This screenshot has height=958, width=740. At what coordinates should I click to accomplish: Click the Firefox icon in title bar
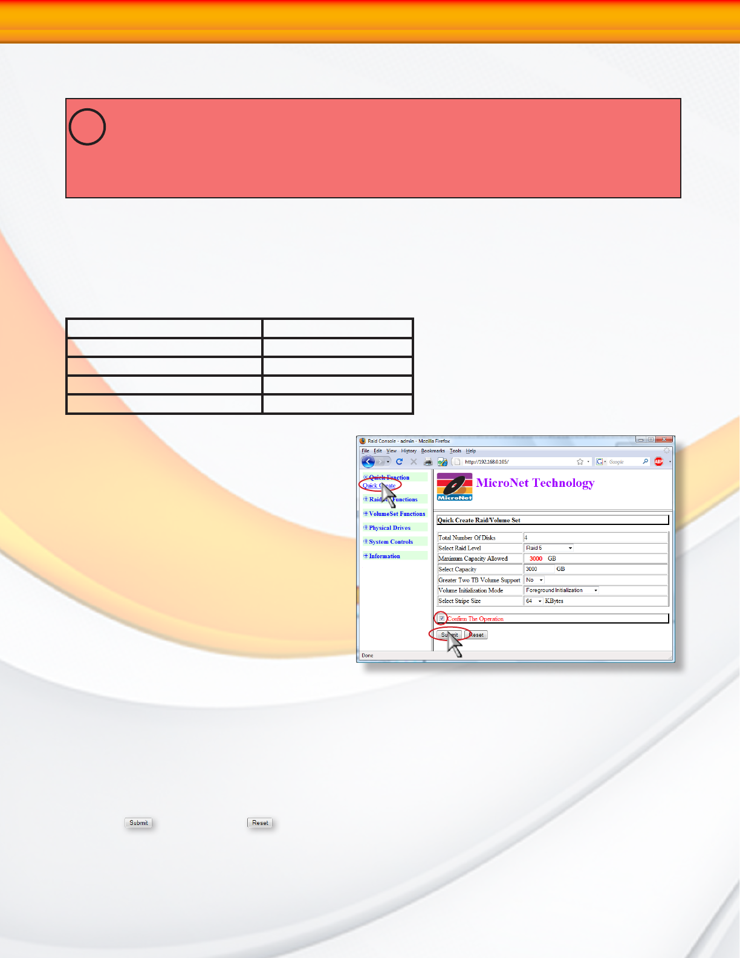coord(363,441)
